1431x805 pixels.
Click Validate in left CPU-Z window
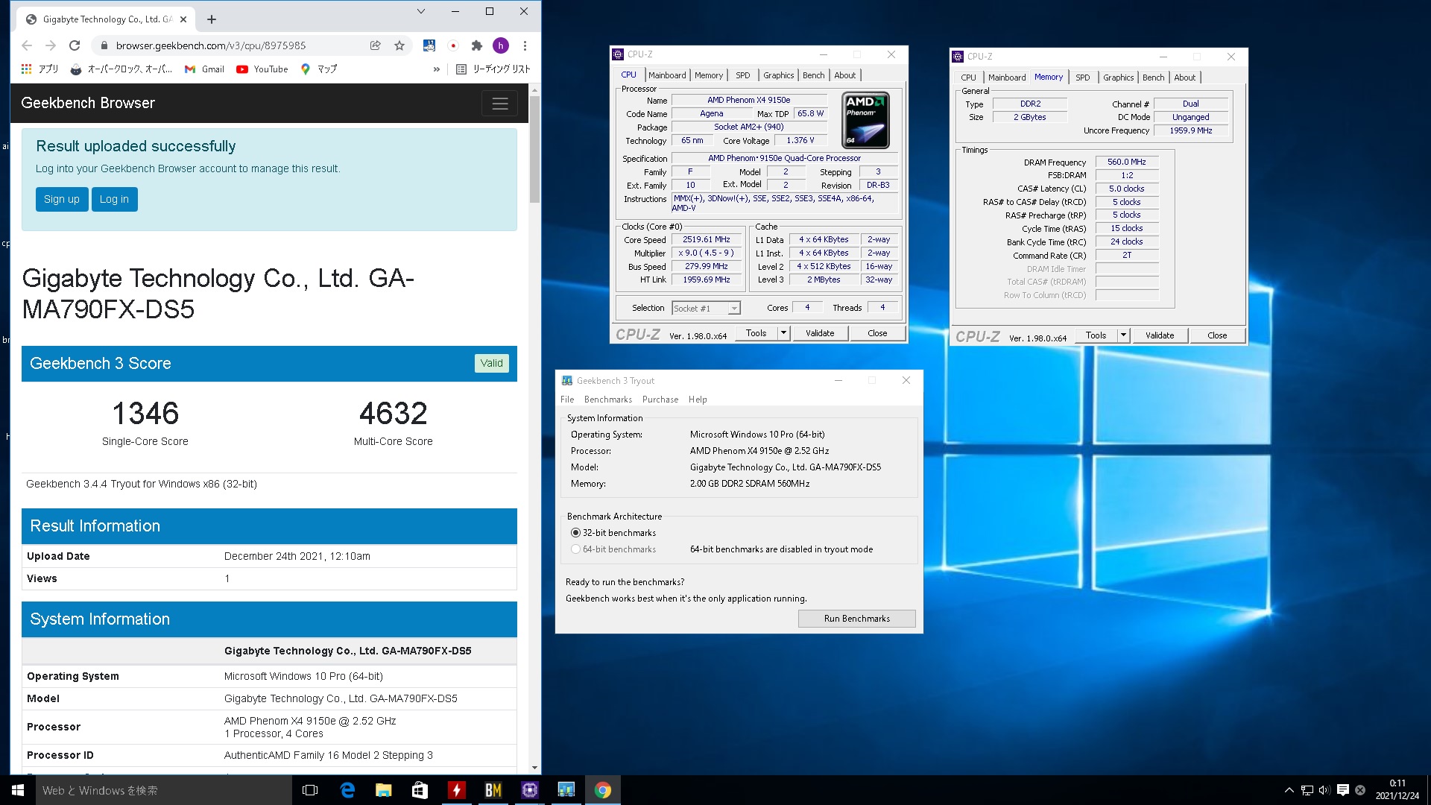[x=820, y=333]
